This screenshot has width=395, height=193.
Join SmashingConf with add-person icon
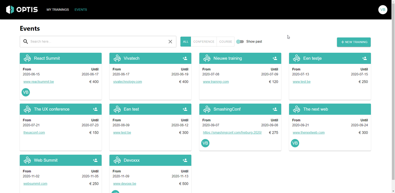click(275, 109)
